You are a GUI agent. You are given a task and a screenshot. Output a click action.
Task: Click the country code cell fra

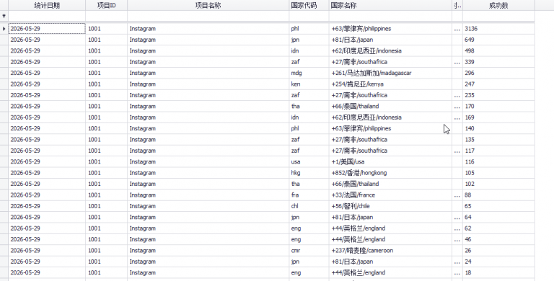309,195
